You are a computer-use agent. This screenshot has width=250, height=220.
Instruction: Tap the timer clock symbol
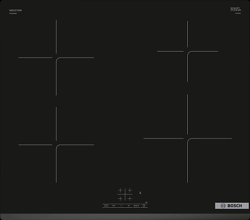tap(144, 206)
